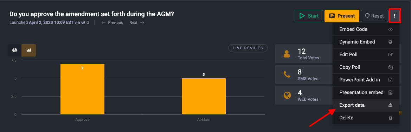Reset the poll results
The width and height of the screenshot is (411, 132).
pyautogui.click(x=374, y=16)
